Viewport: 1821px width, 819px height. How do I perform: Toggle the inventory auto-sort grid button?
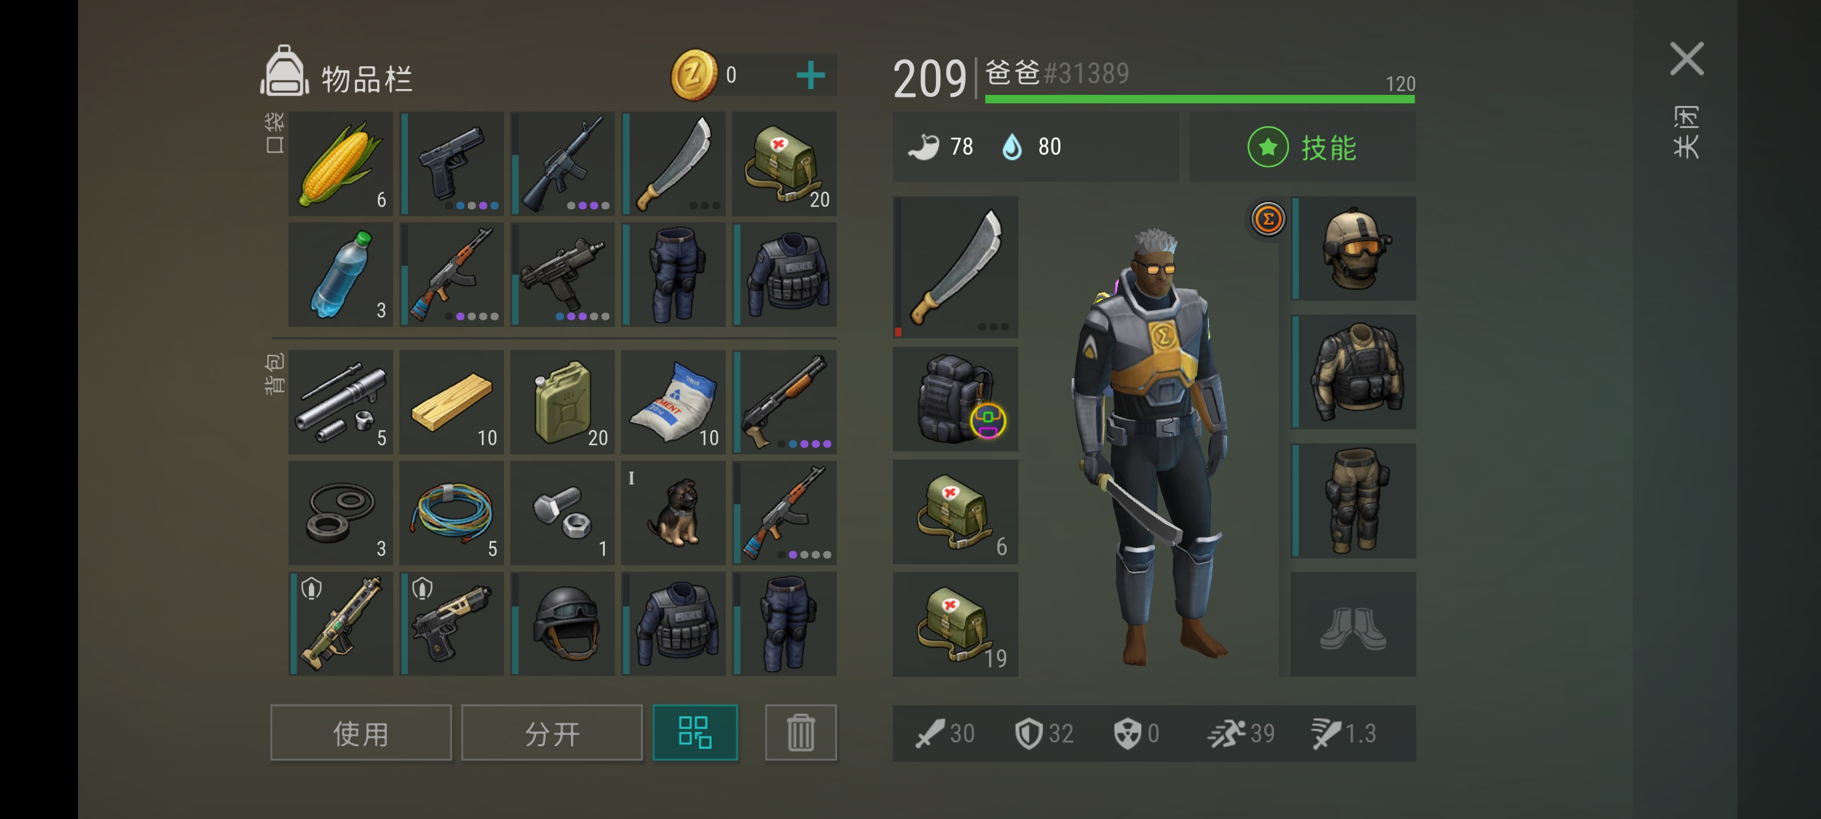coord(695,732)
